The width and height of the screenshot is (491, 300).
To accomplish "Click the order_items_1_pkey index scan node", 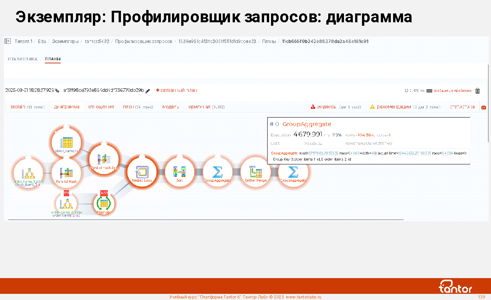I will coord(28,173).
